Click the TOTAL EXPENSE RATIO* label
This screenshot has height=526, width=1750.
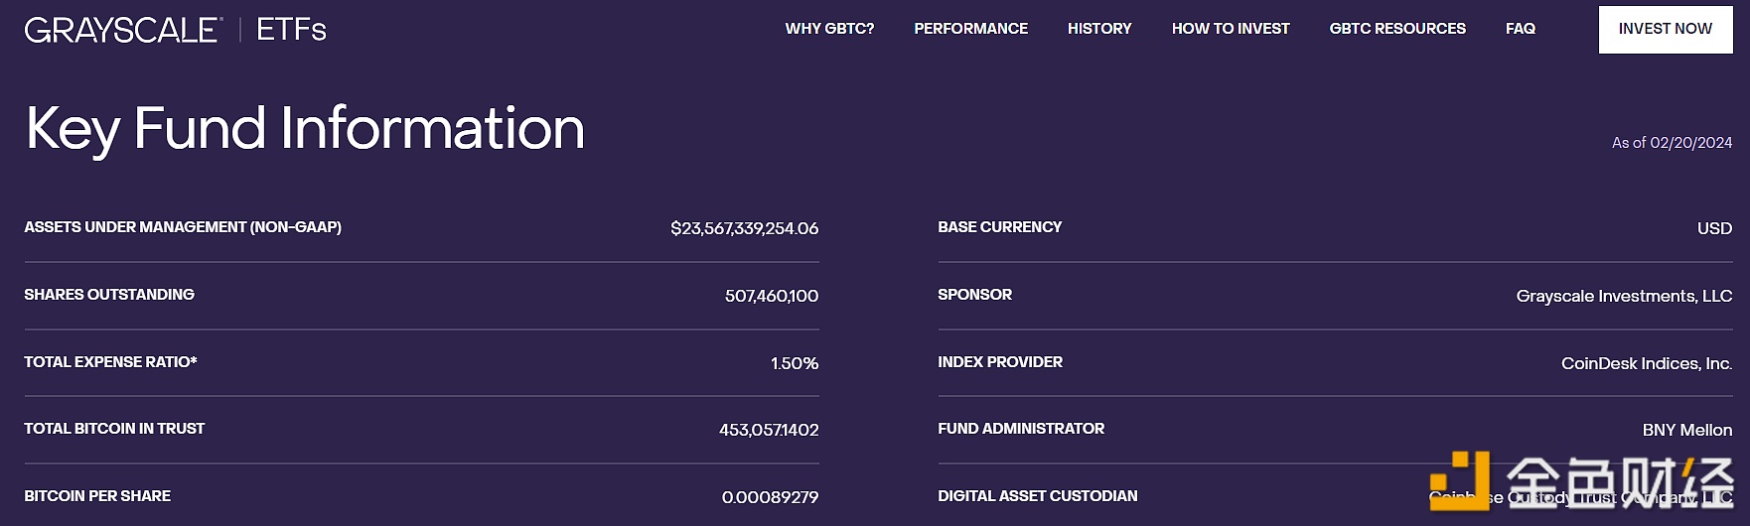pyautogui.click(x=110, y=362)
